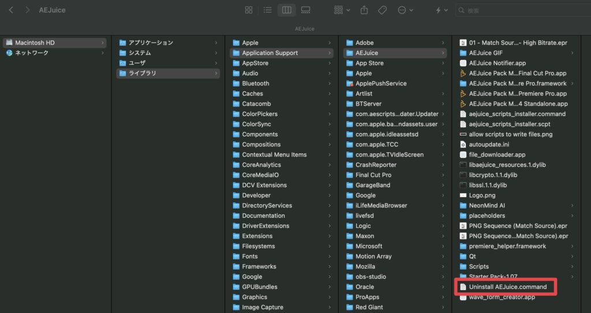Expand the Microsoft folder chevron
This screenshot has width=591, height=313.
pos(443,246)
